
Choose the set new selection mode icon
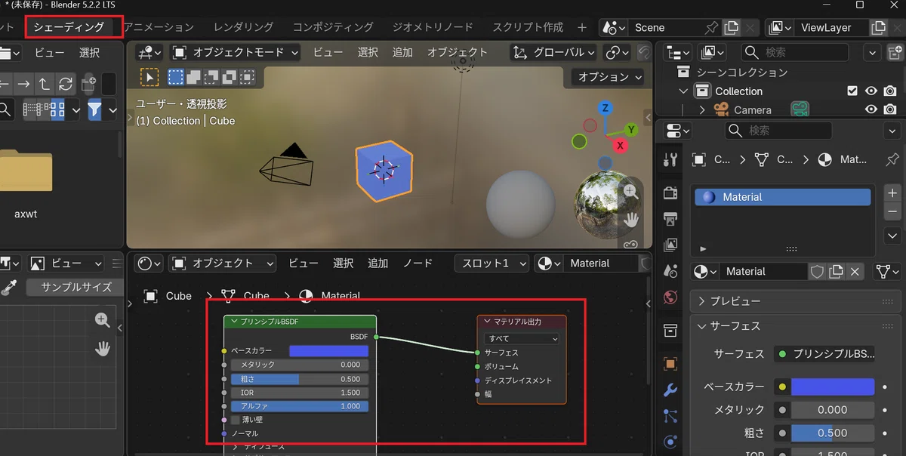pos(176,77)
